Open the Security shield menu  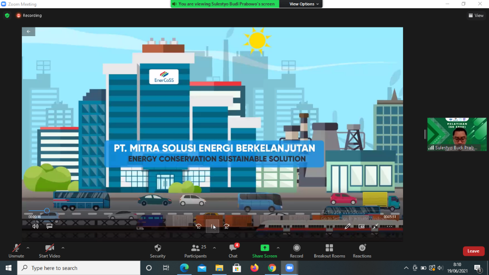tap(157, 251)
